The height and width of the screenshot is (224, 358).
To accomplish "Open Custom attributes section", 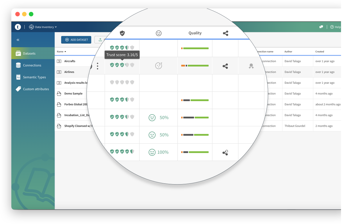I will click(x=36, y=89).
